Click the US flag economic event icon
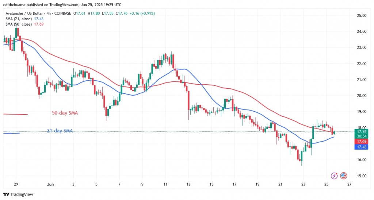 (343, 176)
